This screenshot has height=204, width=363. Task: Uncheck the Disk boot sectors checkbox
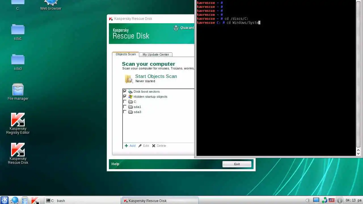125,92
